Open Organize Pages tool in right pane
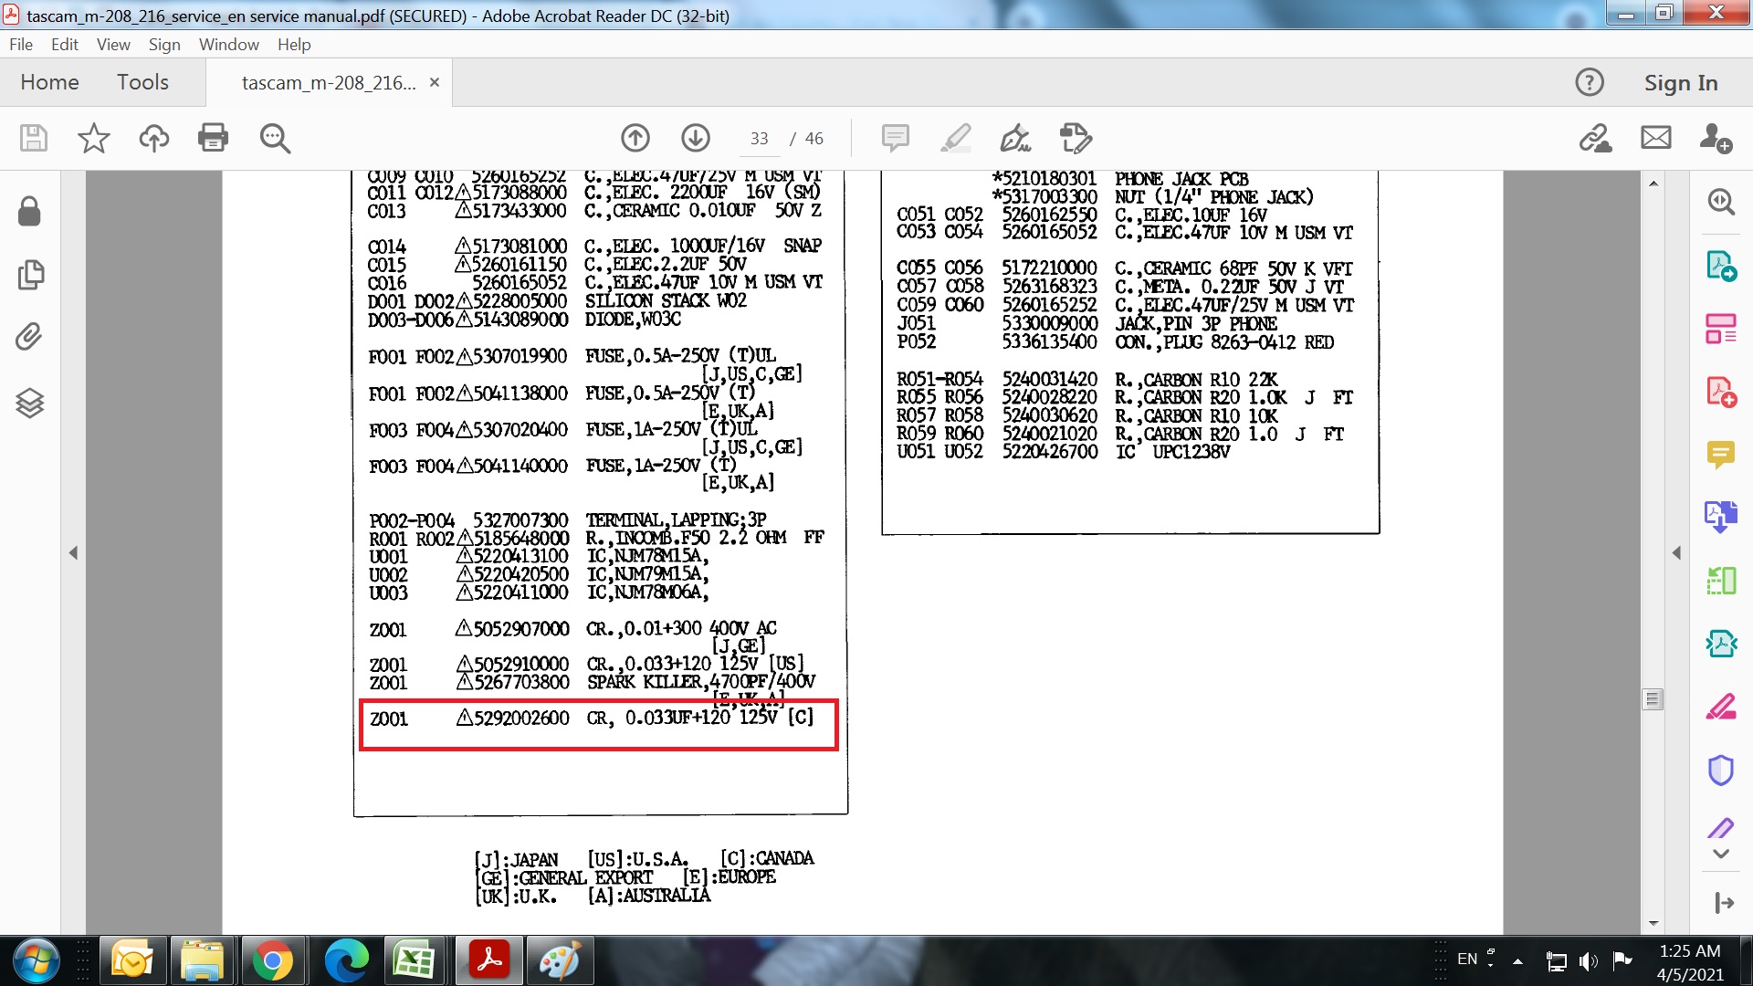This screenshot has width=1753, height=986. point(1721,329)
